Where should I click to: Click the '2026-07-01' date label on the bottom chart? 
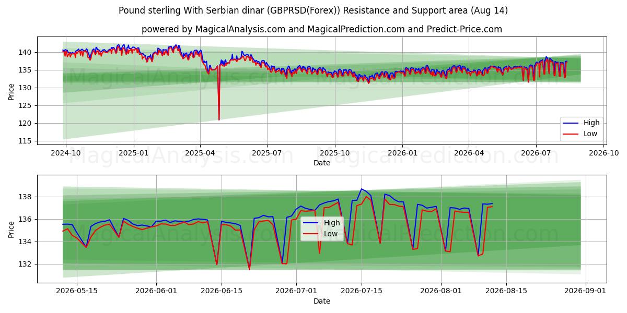(x=297, y=291)
